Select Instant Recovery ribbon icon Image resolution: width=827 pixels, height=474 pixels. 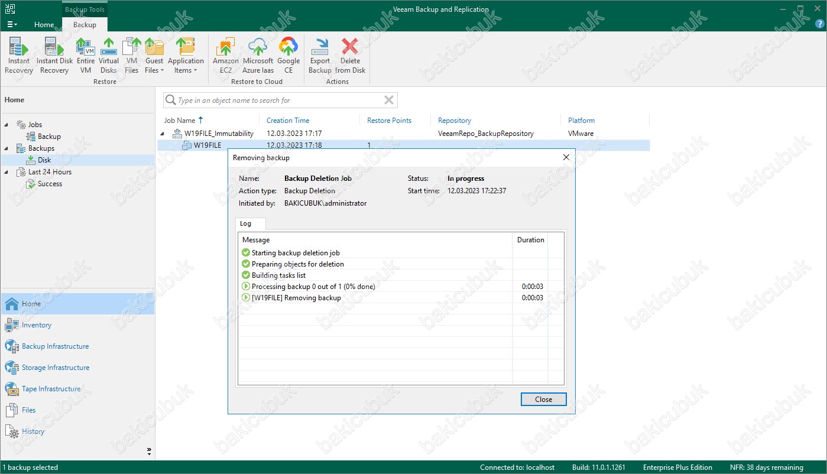point(19,56)
